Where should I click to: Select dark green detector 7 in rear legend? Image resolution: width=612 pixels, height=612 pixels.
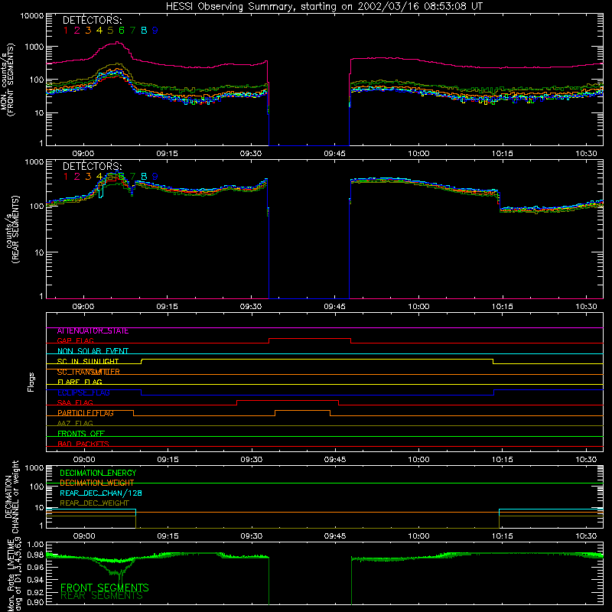pyautogui.click(x=132, y=177)
